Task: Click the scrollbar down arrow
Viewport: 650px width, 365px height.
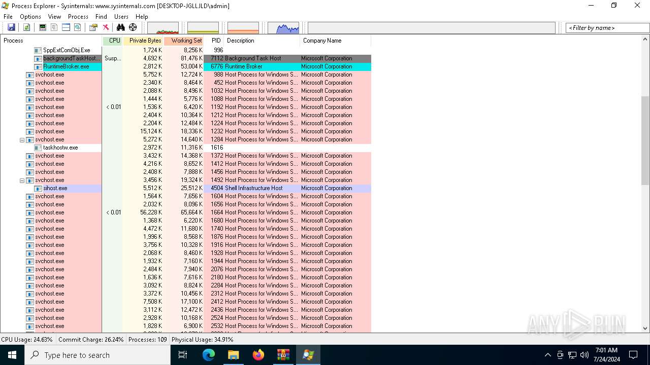Action: (x=645, y=328)
